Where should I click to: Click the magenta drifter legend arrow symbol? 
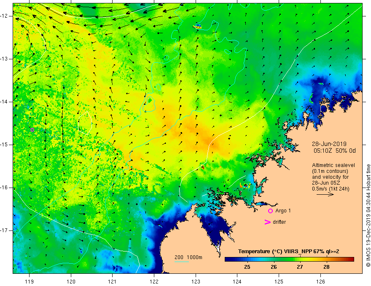[267, 222]
